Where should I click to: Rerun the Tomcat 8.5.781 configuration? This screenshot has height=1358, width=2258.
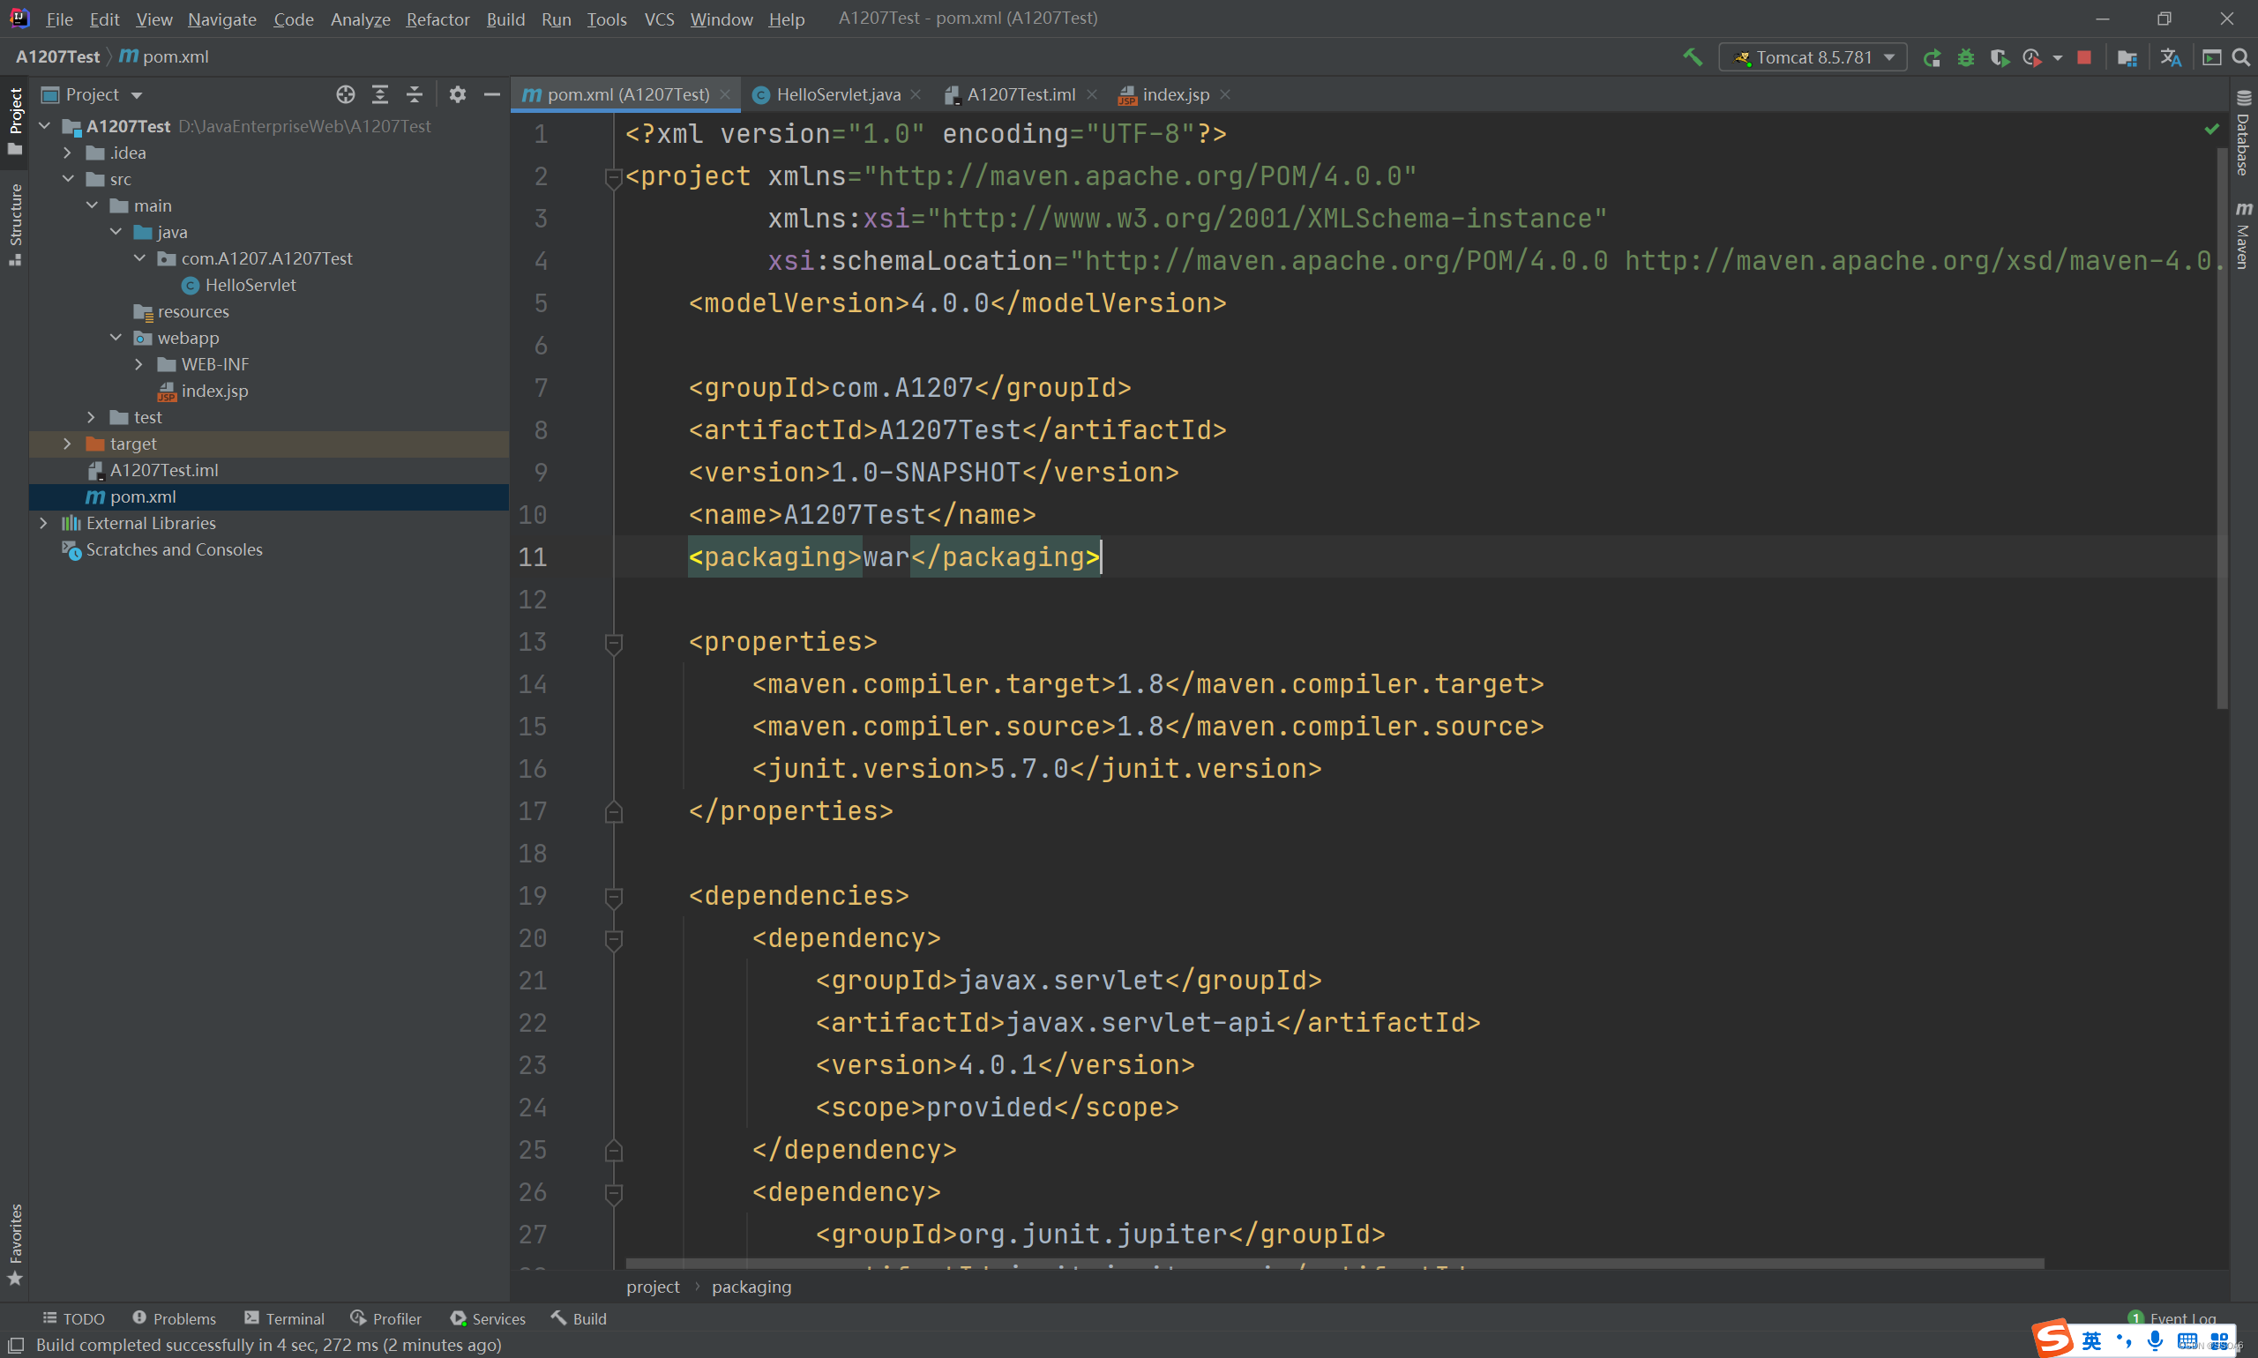[x=1932, y=57]
